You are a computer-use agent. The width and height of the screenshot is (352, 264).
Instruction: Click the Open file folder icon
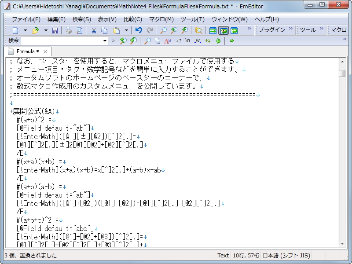click(x=36, y=30)
